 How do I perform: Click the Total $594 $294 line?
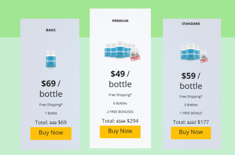(x=120, y=121)
